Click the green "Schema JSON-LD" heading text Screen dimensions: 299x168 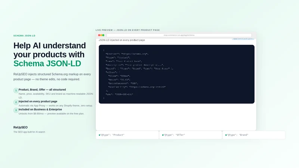pyautogui.click(x=47, y=63)
